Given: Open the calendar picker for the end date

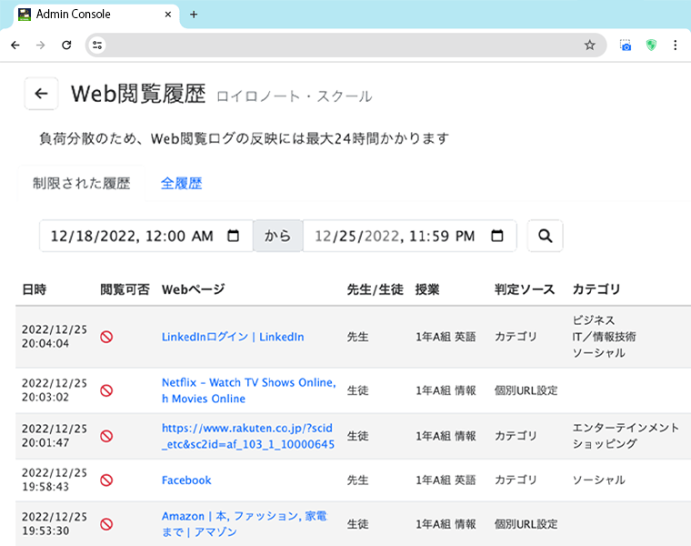Looking at the screenshot, I should tap(497, 236).
